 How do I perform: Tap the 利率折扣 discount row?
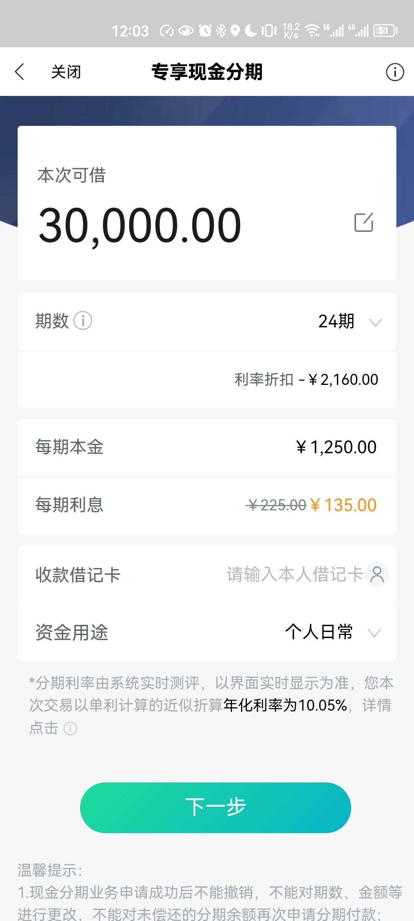pyautogui.click(x=207, y=379)
